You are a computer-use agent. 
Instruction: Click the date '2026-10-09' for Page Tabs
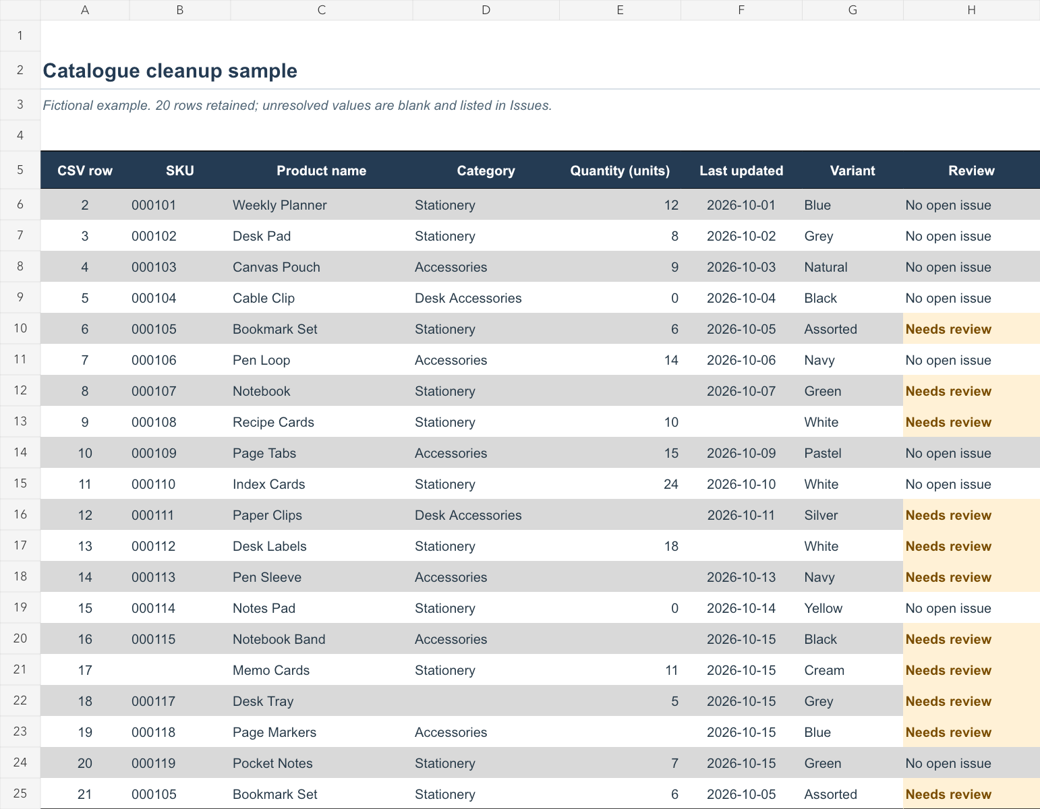click(742, 453)
